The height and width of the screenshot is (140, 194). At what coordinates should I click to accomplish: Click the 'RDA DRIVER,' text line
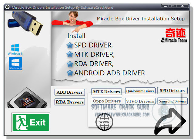coord(94,64)
